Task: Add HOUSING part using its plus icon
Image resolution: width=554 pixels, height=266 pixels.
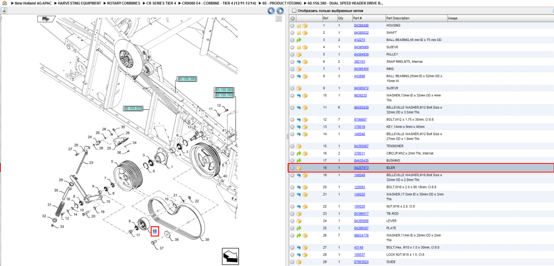Action: 293,26
